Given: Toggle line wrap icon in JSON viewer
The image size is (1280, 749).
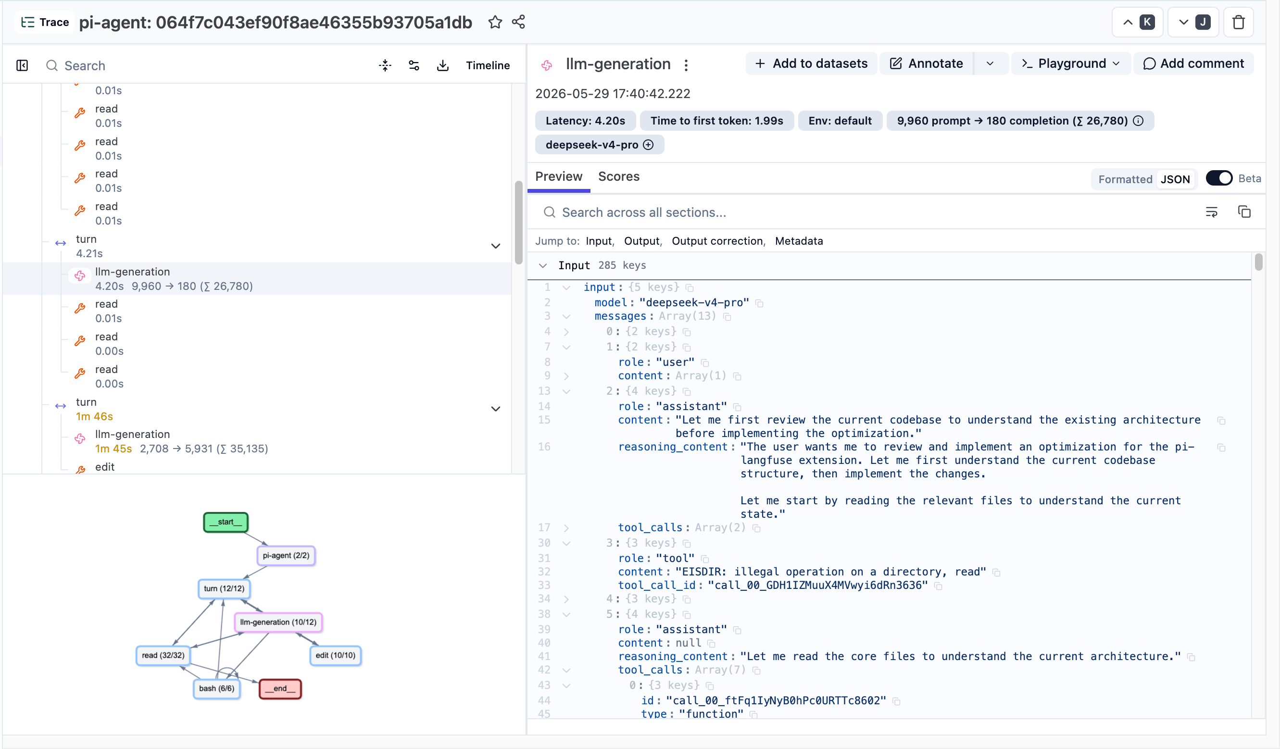Looking at the screenshot, I should 1211,212.
